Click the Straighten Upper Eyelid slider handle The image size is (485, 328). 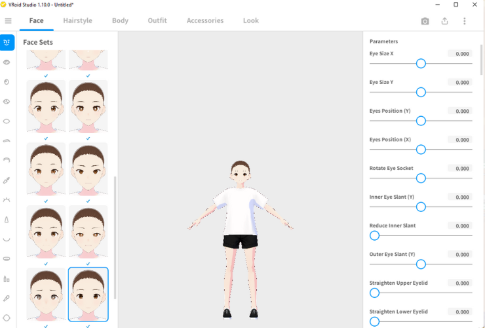(x=374, y=293)
